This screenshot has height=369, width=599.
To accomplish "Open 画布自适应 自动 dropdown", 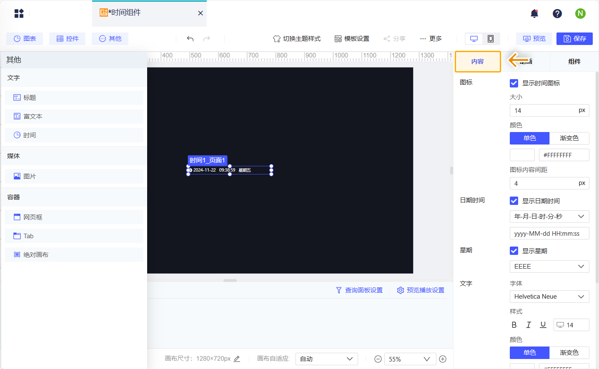I will (327, 359).
